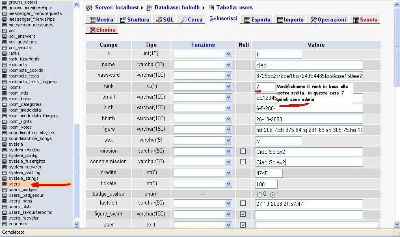
Task: Click the table icon beside messenger_messages
Action: coord(4,25)
